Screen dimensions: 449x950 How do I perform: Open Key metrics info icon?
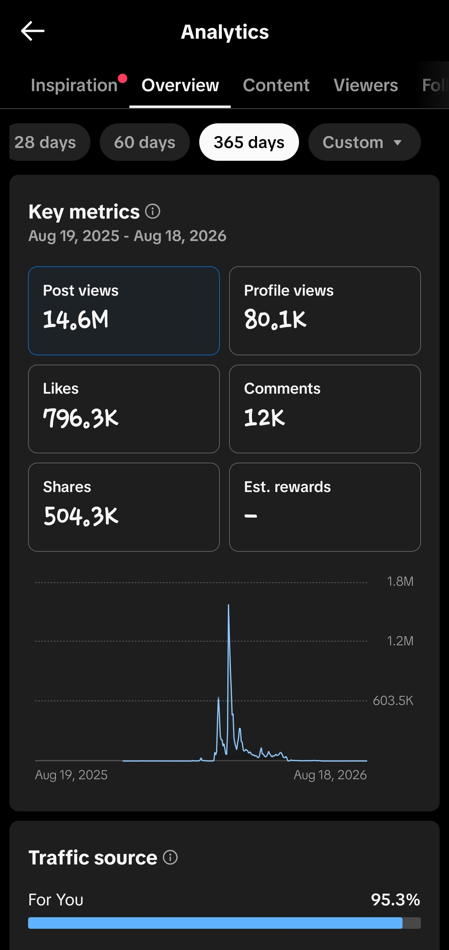point(152,211)
